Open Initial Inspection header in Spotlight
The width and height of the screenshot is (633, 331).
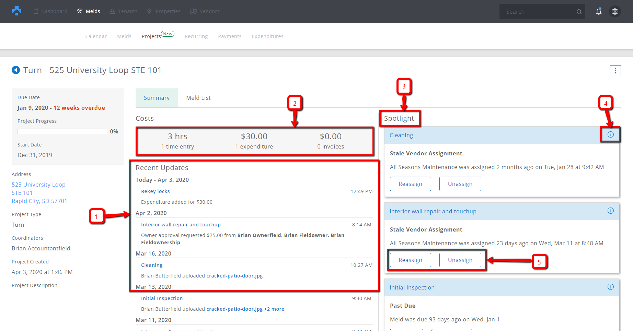pos(412,287)
